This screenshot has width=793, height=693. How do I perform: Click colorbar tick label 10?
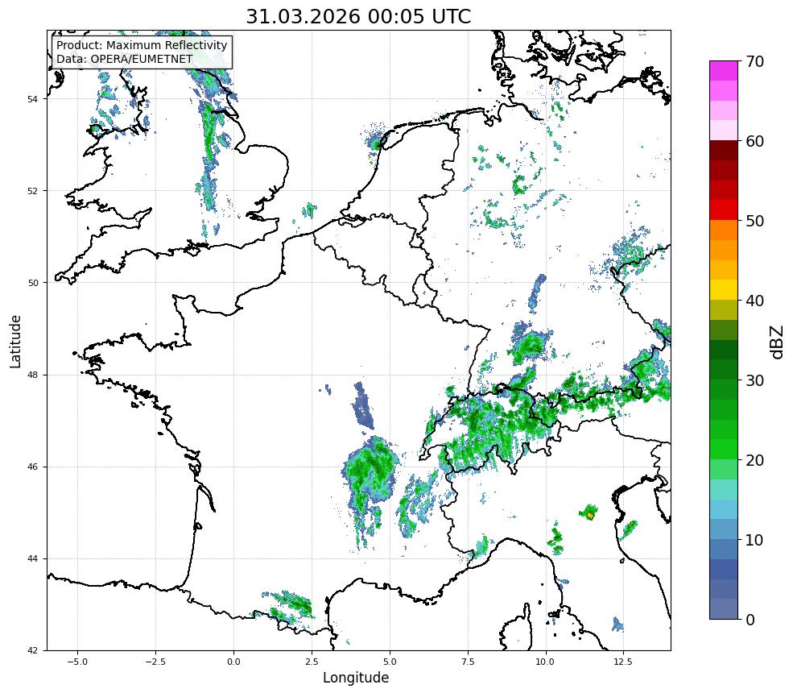coord(754,540)
